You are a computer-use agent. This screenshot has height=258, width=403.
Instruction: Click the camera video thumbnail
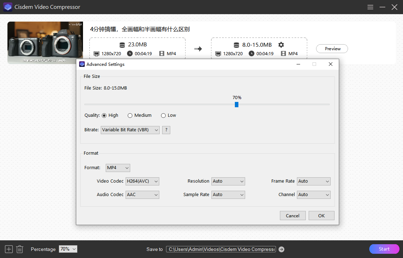click(x=45, y=43)
